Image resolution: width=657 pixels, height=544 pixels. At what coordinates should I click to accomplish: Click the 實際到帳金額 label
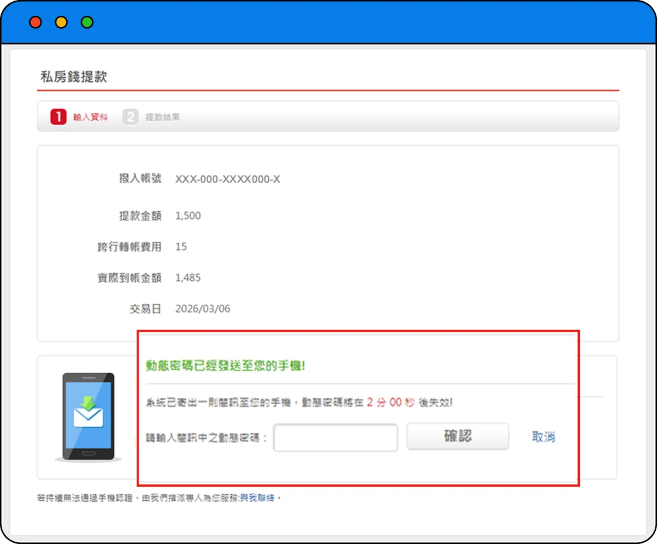pyautogui.click(x=130, y=278)
